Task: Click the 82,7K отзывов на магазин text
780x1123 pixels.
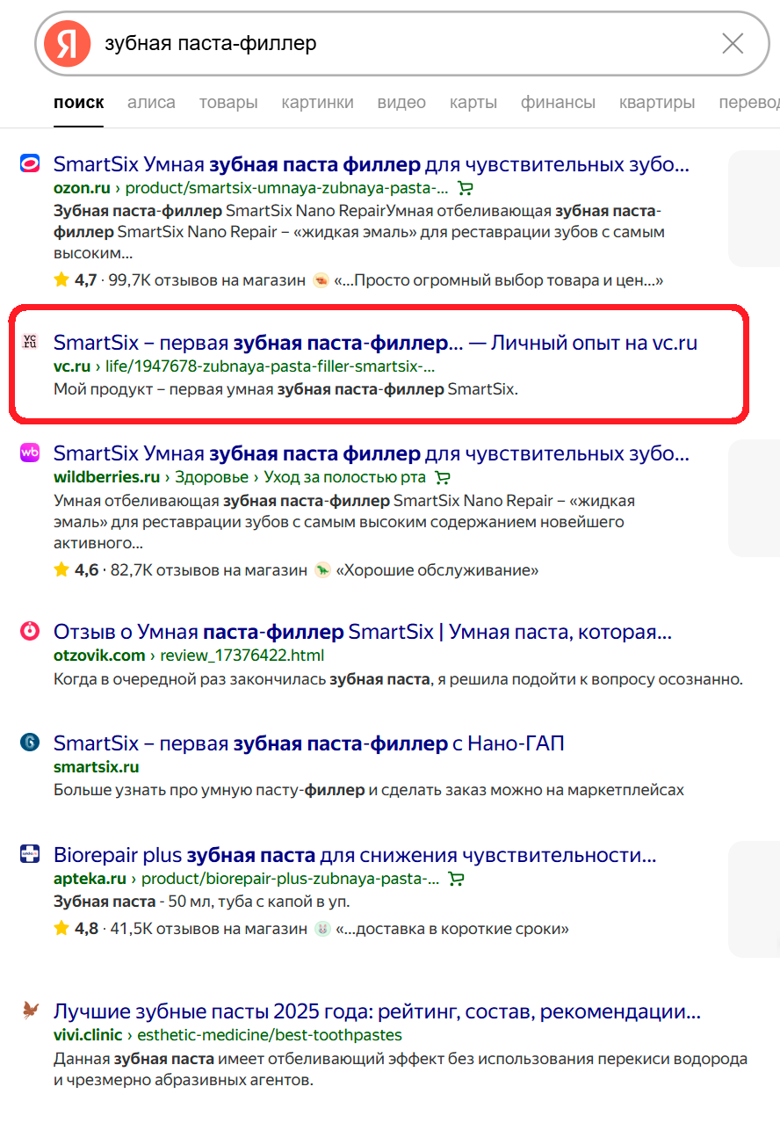Action: [207, 570]
